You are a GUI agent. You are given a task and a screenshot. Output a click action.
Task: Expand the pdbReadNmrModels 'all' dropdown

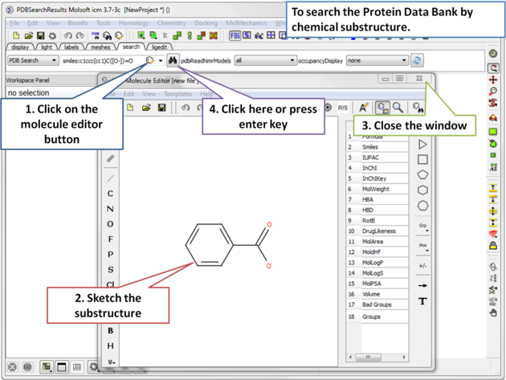click(265, 61)
